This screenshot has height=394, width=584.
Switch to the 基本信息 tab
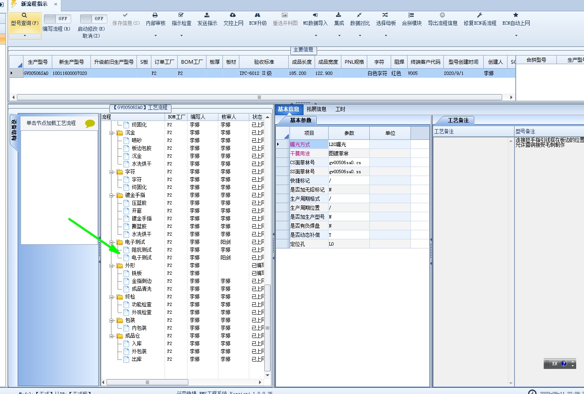point(288,109)
